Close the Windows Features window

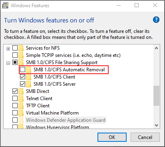[155, 6]
